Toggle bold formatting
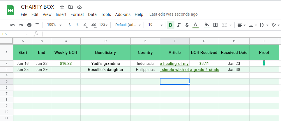This screenshot has height=121, width=281. coord(170,25)
